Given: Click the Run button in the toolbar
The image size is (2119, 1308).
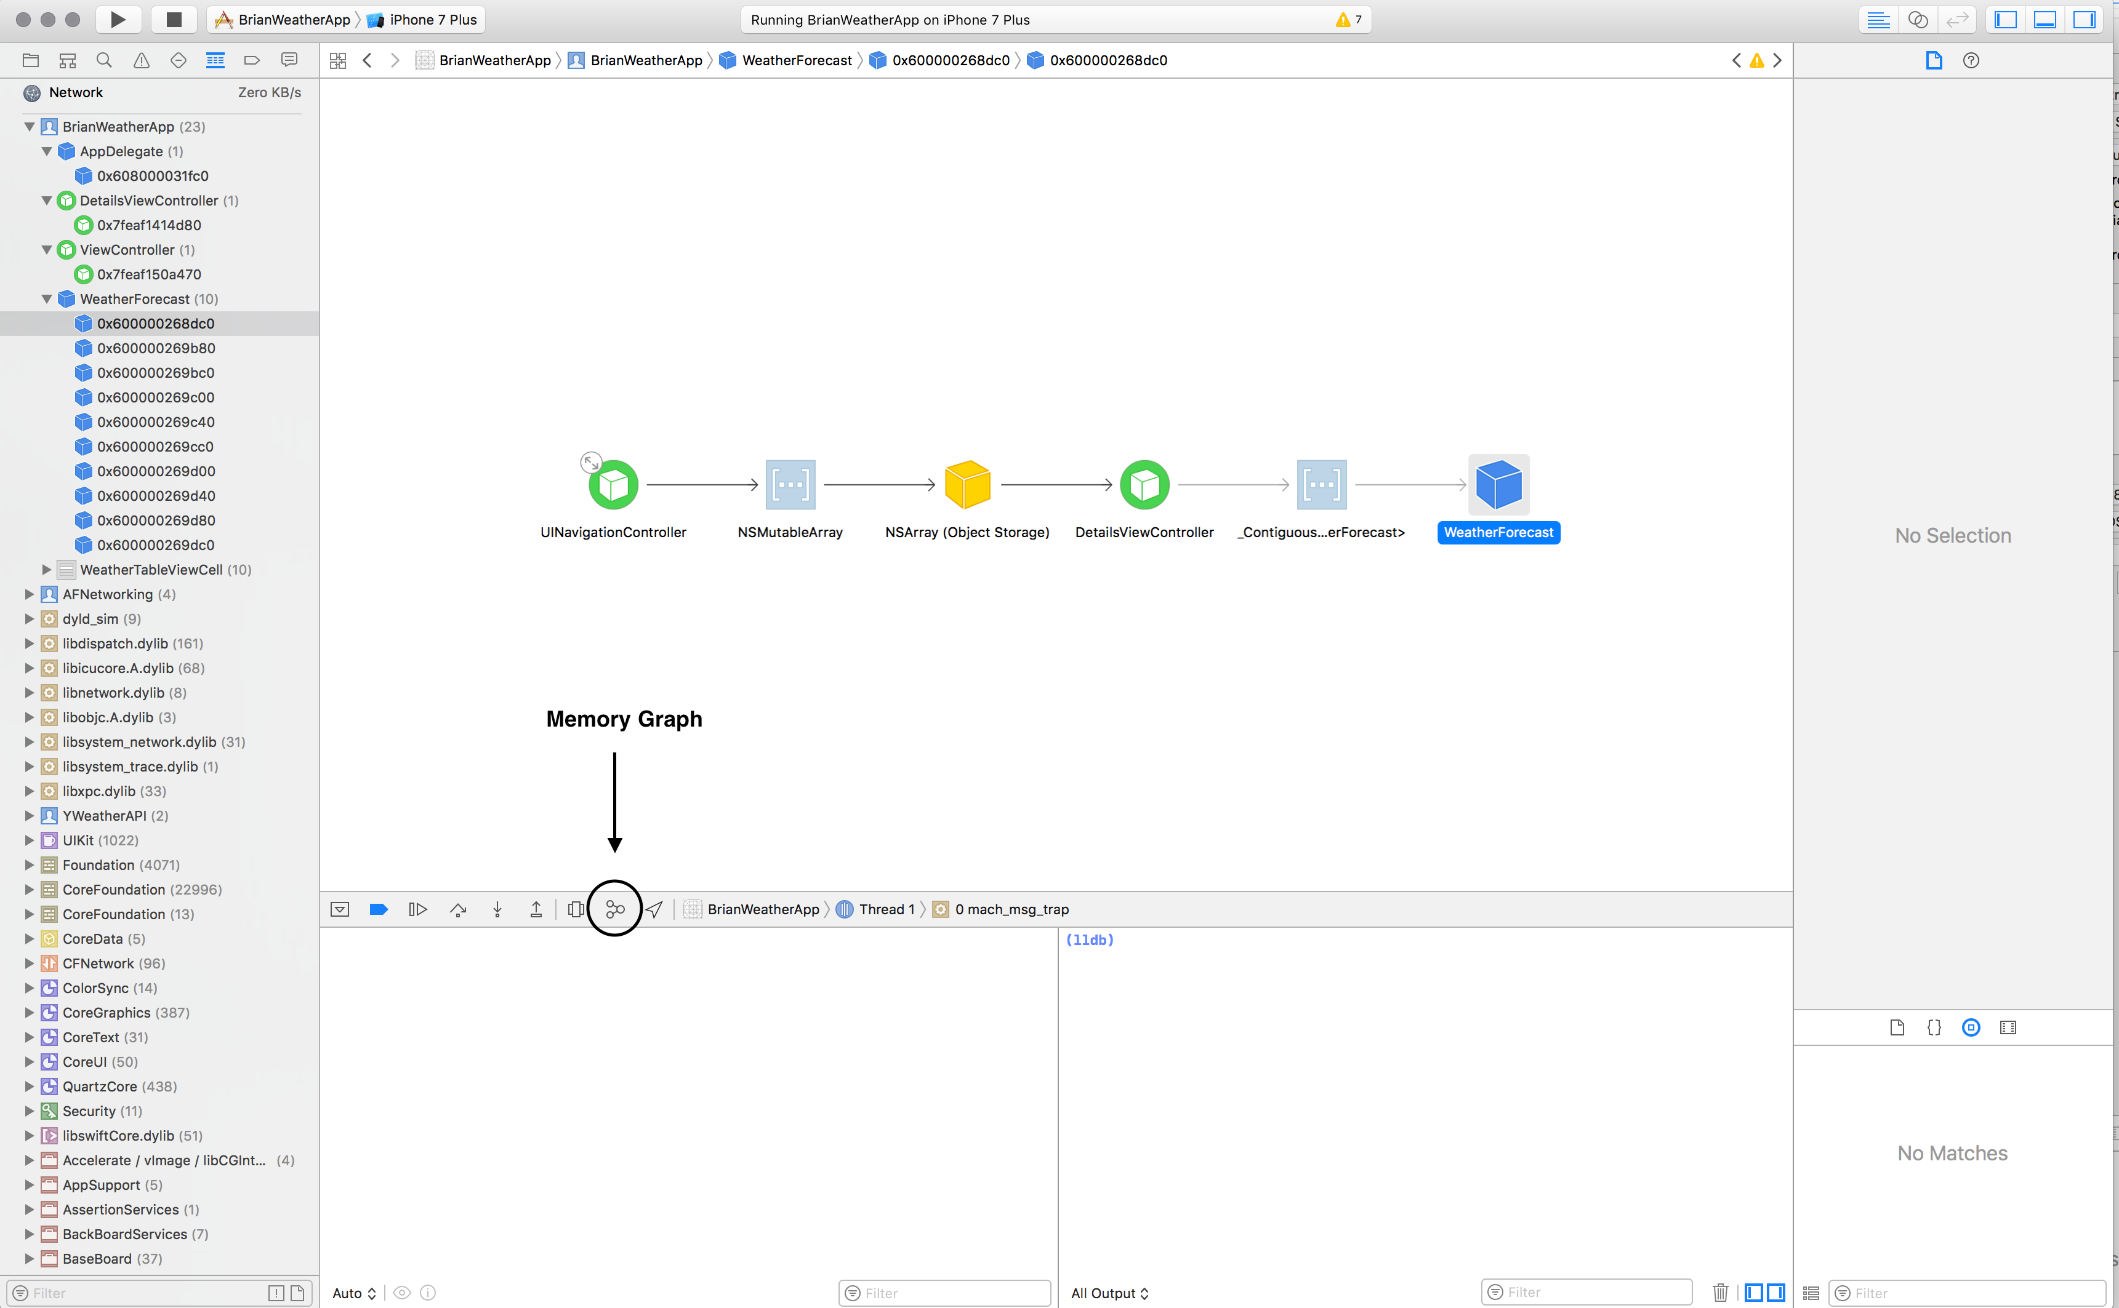Looking at the screenshot, I should tap(119, 19).
